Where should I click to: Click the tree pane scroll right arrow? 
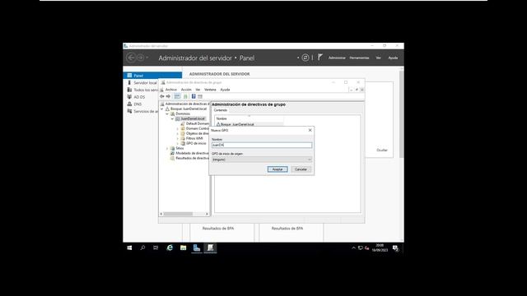207,214
